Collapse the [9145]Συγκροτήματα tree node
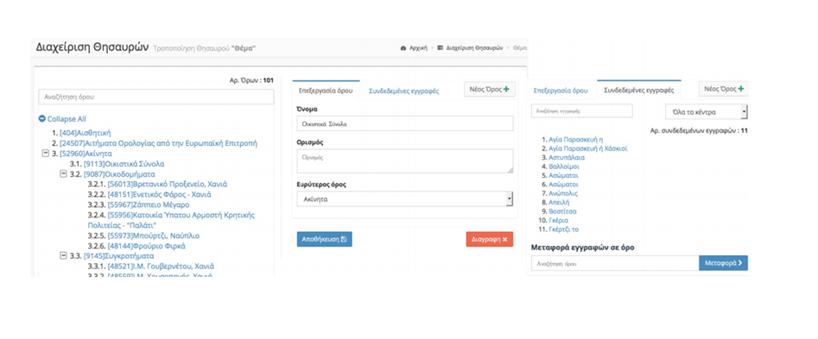This screenshot has height=339, width=818. pos(63,255)
